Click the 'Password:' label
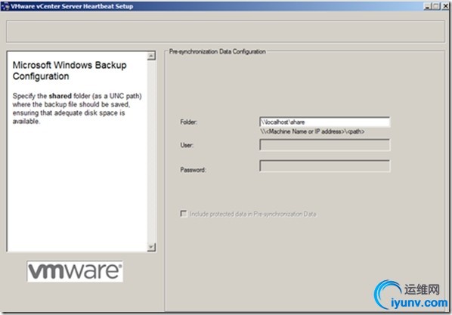 (x=193, y=170)
